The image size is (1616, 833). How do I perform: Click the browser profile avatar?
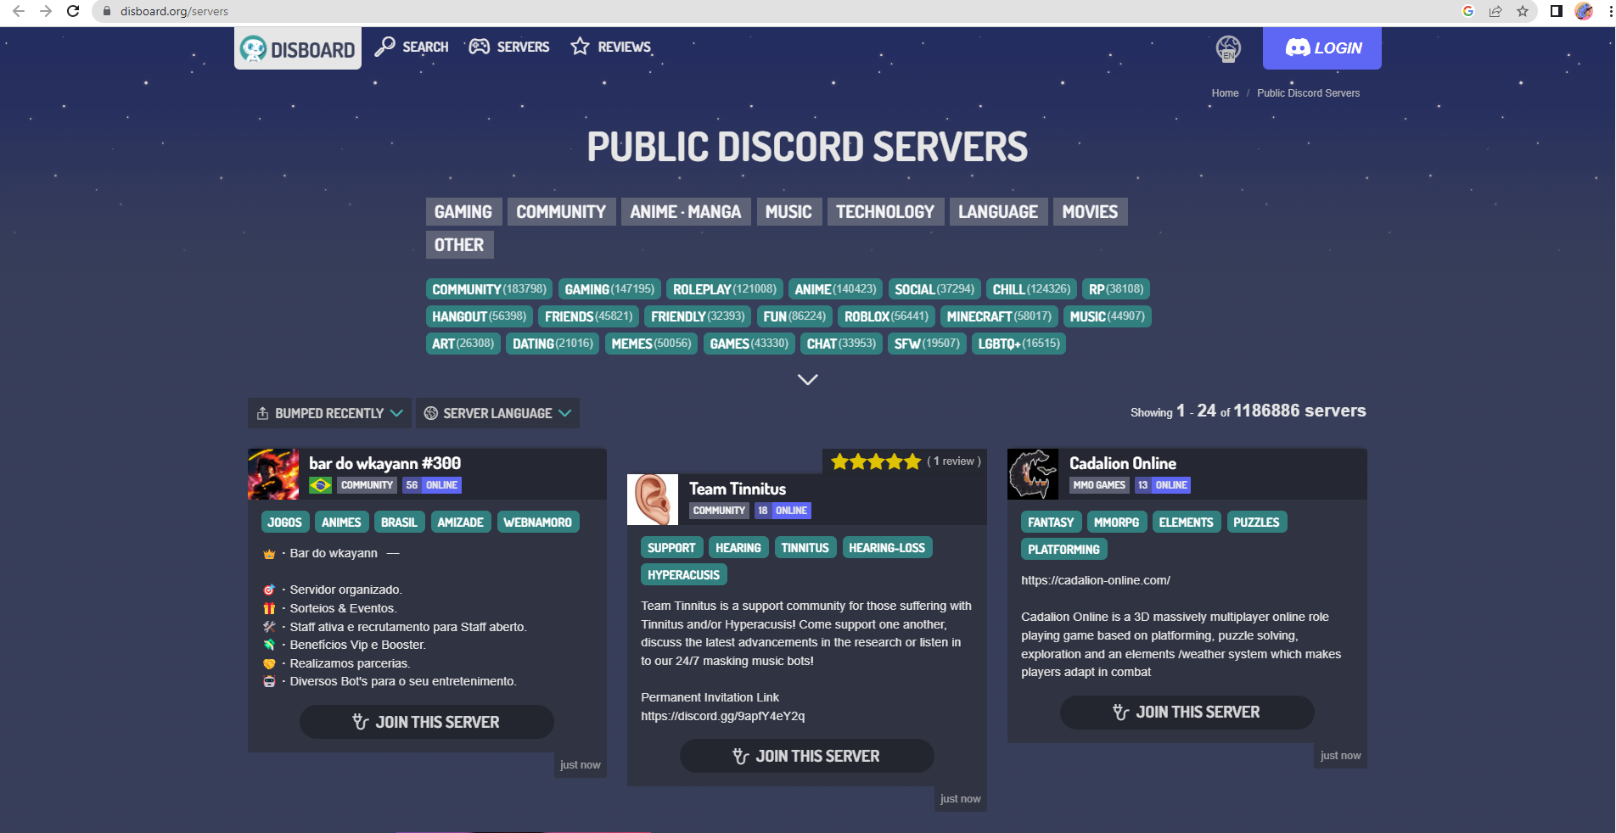[x=1584, y=11]
